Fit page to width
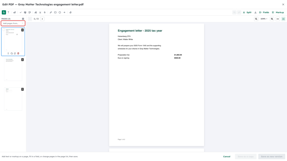Viewport: 287px width, 161px height. (278, 19)
